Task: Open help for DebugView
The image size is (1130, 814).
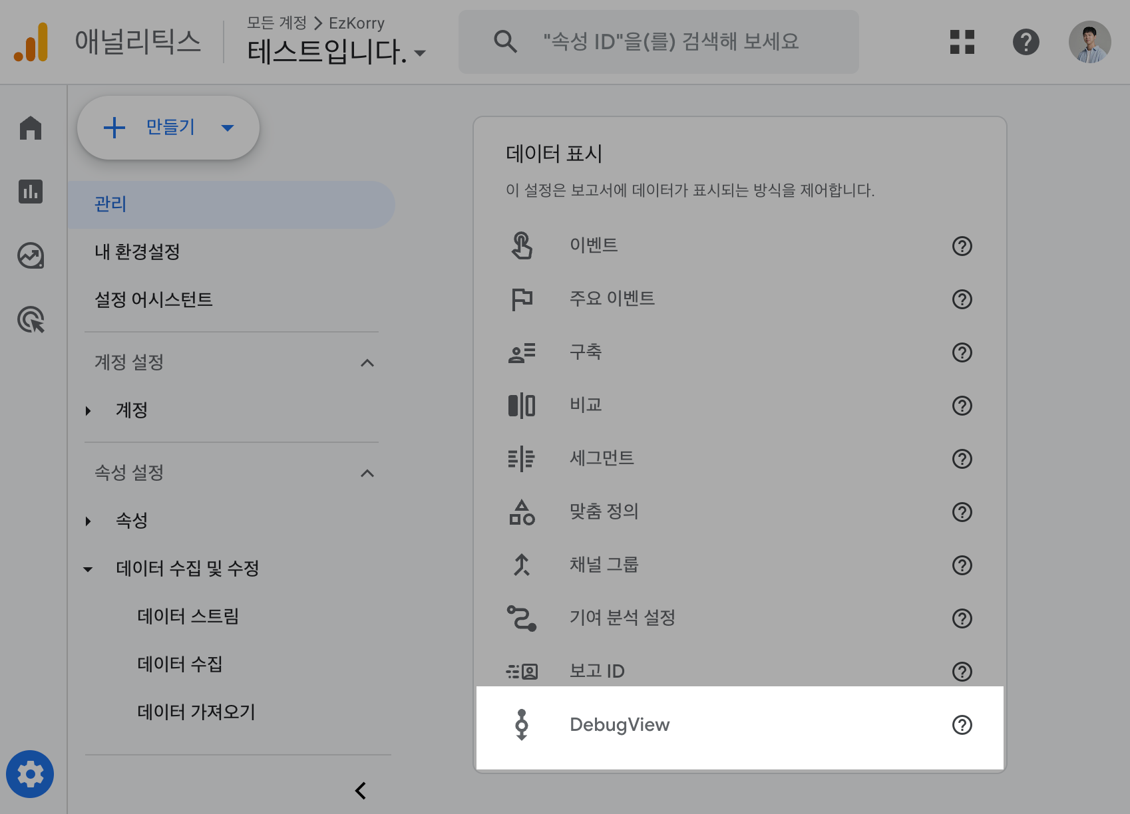Action: [x=962, y=725]
